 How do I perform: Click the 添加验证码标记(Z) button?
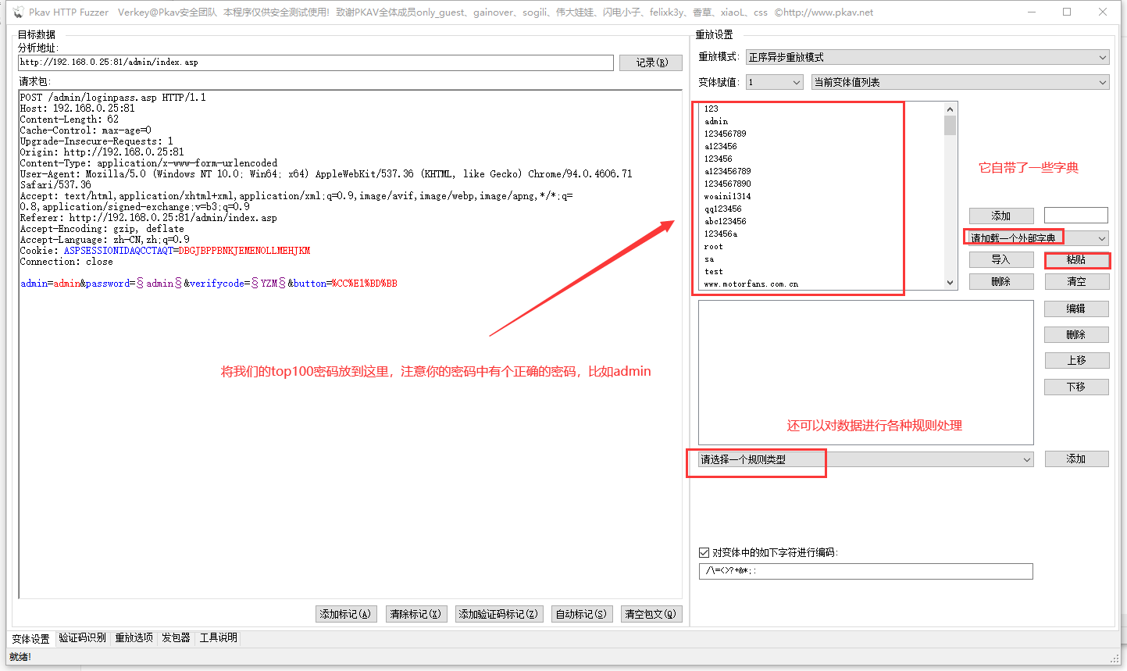[x=498, y=614]
